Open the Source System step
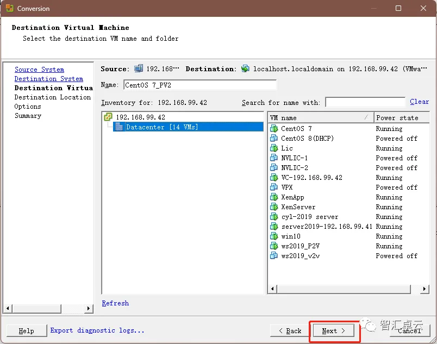The height and width of the screenshot is (344, 437). coord(39,70)
